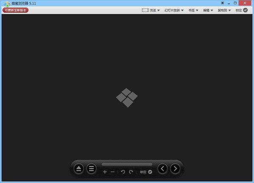Open the list menu button
Screen dimensions: 254x183
91,169
